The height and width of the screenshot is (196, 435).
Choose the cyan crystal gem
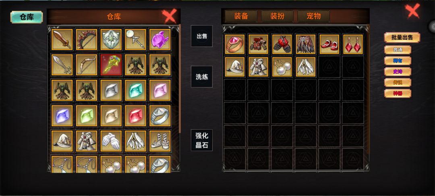(135, 90)
